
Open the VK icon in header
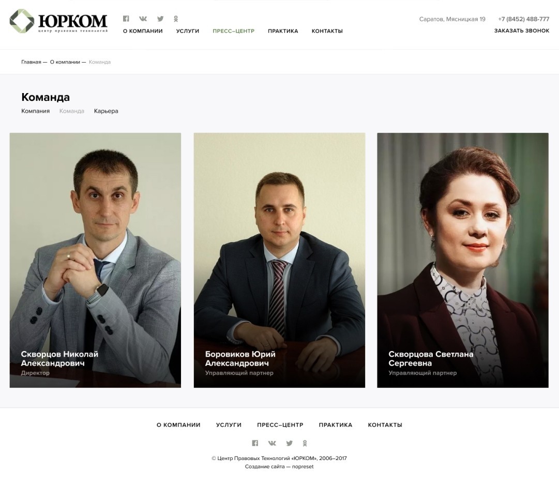click(x=143, y=19)
